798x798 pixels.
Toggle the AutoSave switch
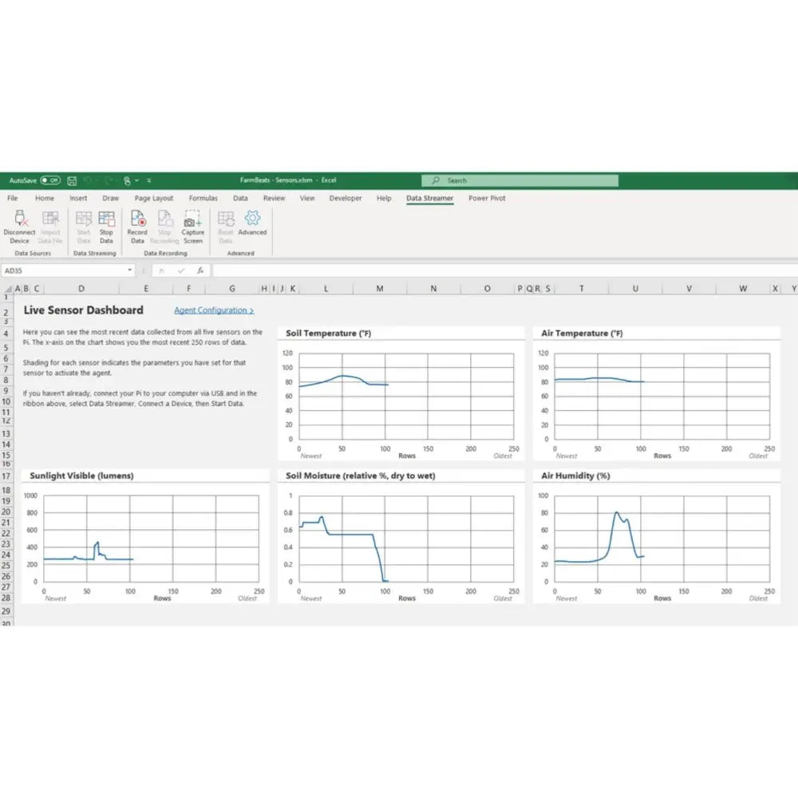[49, 181]
